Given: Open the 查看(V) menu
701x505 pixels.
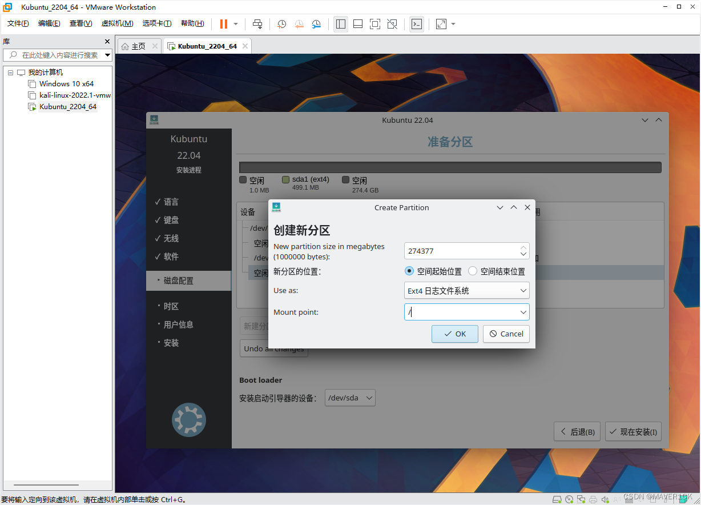Looking at the screenshot, I should point(80,23).
